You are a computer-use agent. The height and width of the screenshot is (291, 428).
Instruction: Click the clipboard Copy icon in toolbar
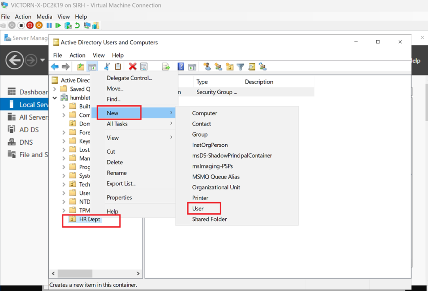coord(118,66)
